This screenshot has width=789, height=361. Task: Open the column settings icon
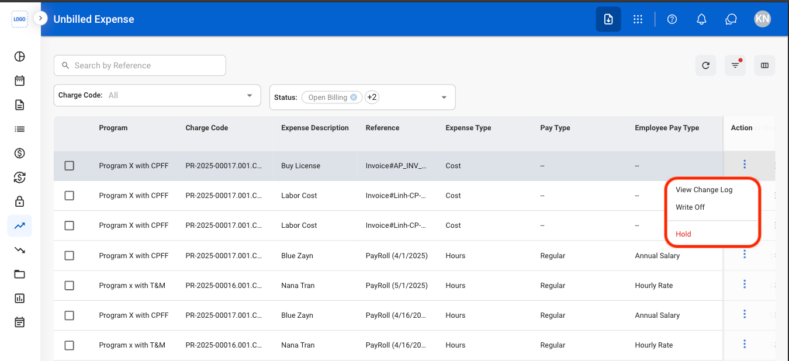[x=764, y=65]
